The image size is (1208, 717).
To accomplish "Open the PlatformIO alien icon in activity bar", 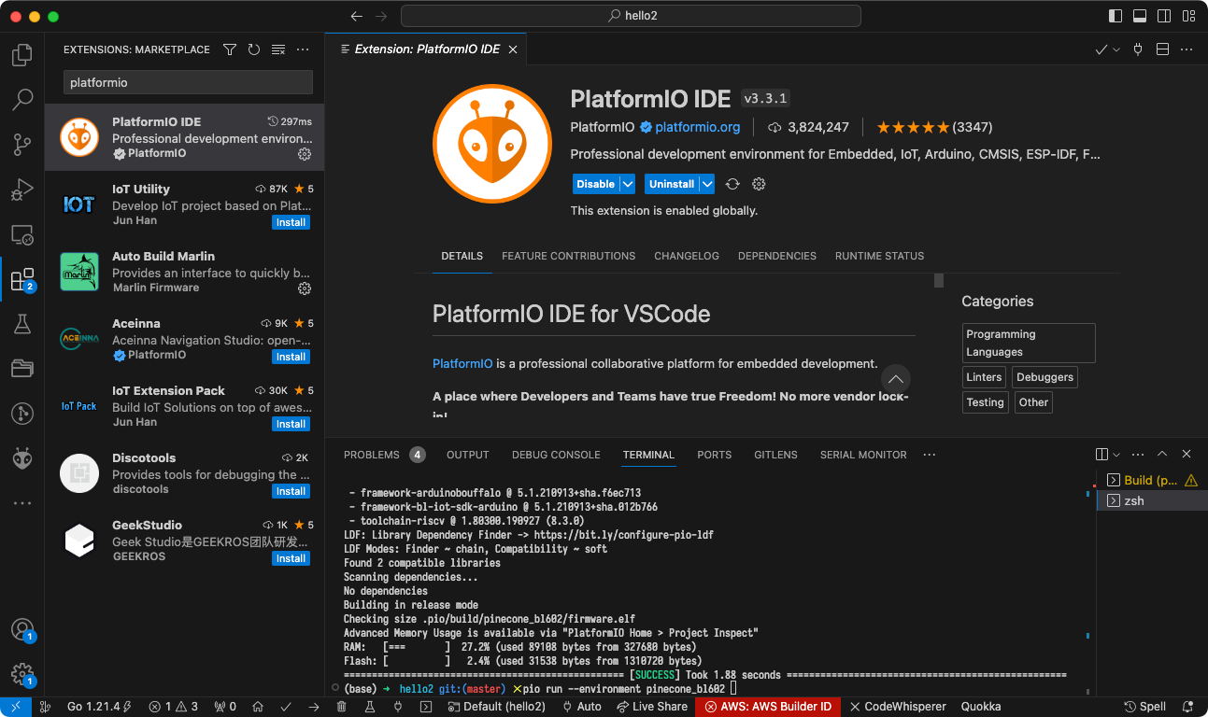I will point(22,458).
